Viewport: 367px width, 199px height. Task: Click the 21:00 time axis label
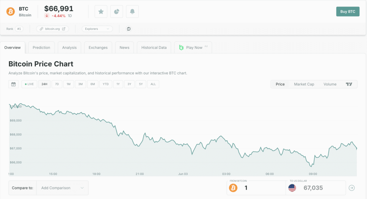140,174
